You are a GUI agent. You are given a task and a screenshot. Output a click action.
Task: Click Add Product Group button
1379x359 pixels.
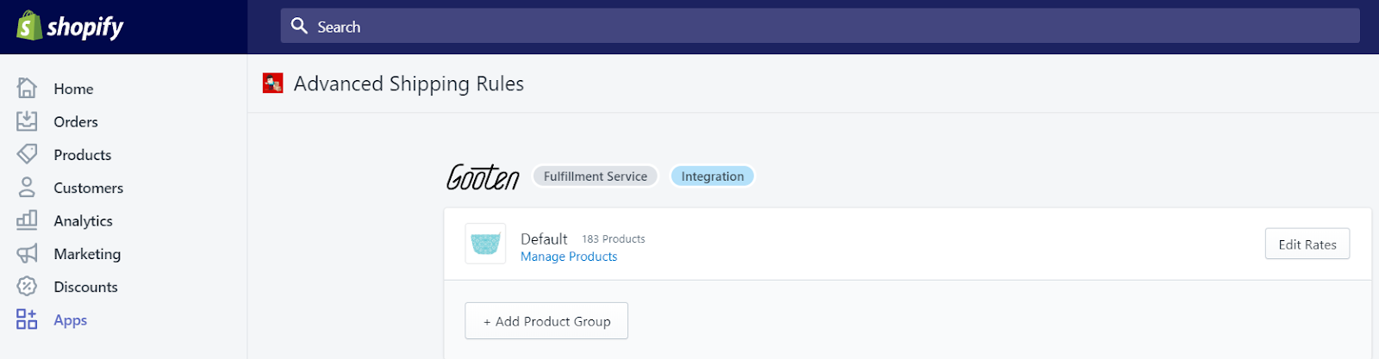(546, 321)
